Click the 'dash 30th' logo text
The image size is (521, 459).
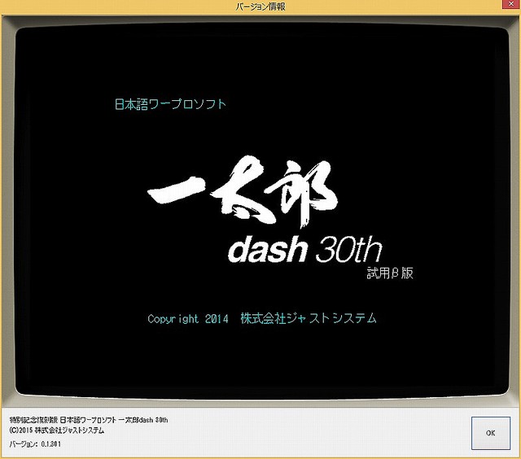(x=305, y=249)
